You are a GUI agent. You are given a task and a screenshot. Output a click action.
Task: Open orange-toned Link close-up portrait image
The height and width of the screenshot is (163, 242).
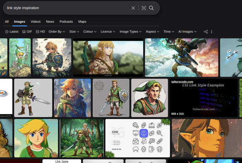pyautogui.click(x=207, y=138)
